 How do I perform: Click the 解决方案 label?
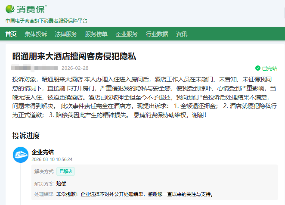point(44,184)
